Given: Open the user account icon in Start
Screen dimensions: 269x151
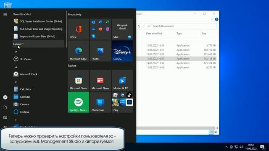Looking at the screenshot, I should coord(5,97).
